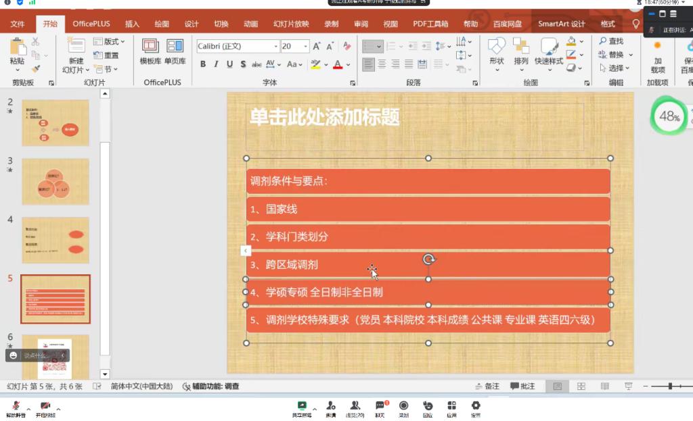The height and width of the screenshot is (421, 693).
Task: Expand the font size dropdown
Action: tap(305, 47)
